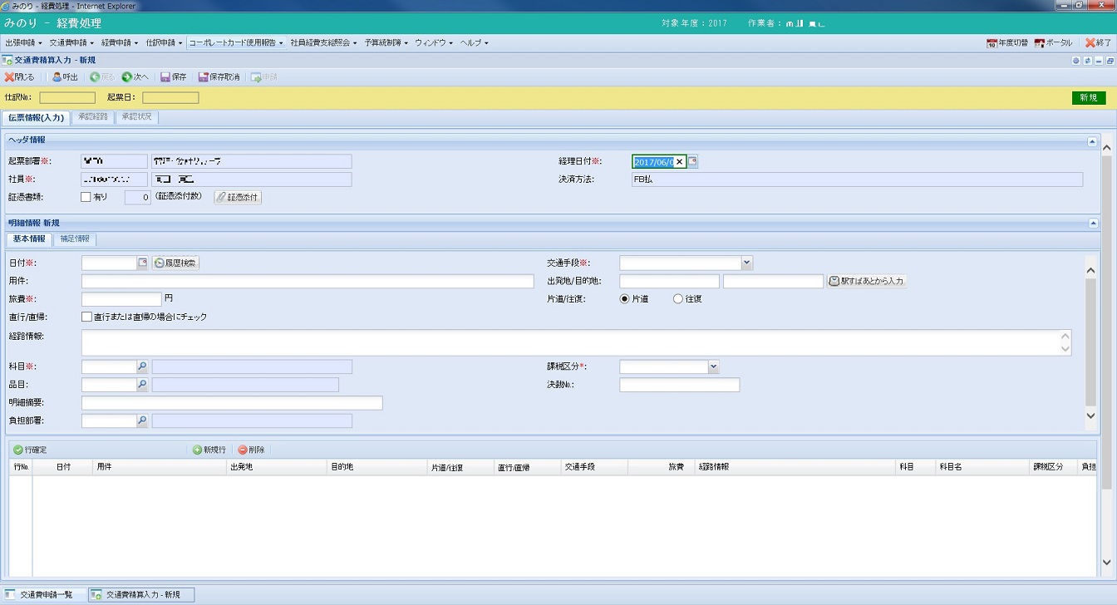Clear the 経理日付 date value

click(x=679, y=162)
